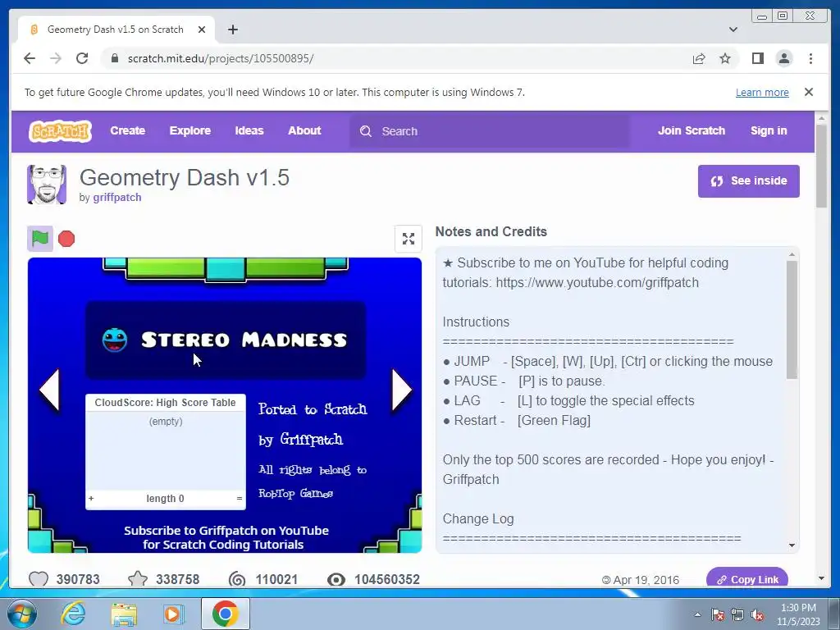Screen dimensions: 840x630
Task: Open the Windows Media Player taskbar icon
Action: point(174,614)
